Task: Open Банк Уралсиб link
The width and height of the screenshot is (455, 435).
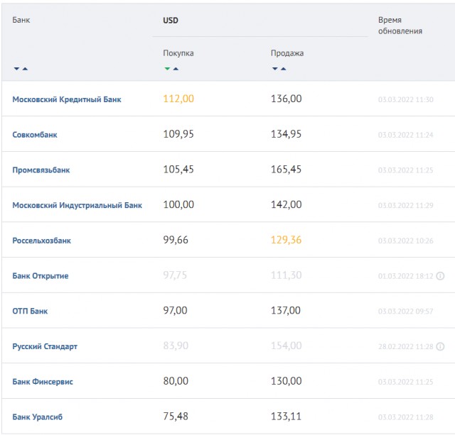Action: point(38,417)
